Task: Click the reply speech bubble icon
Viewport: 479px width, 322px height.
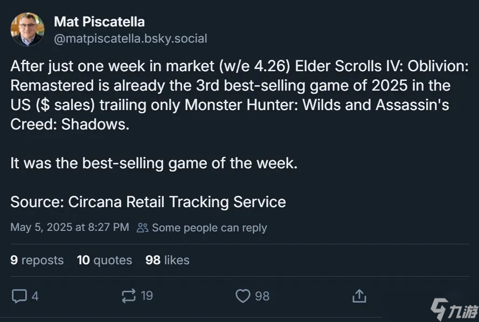Action: [19, 296]
